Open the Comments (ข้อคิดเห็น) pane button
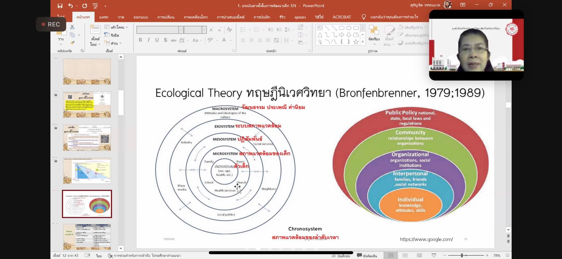Image resolution: width=562 pixels, height=259 pixels. pyautogui.click(x=367, y=256)
